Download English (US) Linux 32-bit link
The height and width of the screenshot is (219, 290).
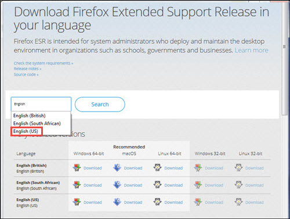coord(254,202)
